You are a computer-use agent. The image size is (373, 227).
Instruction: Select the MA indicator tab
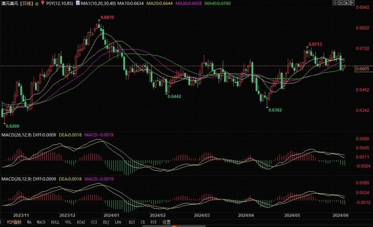point(29,222)
